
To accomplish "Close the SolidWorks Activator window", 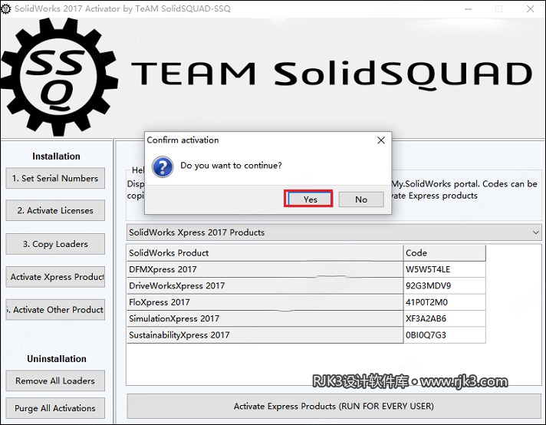I will tap(530, 8).
